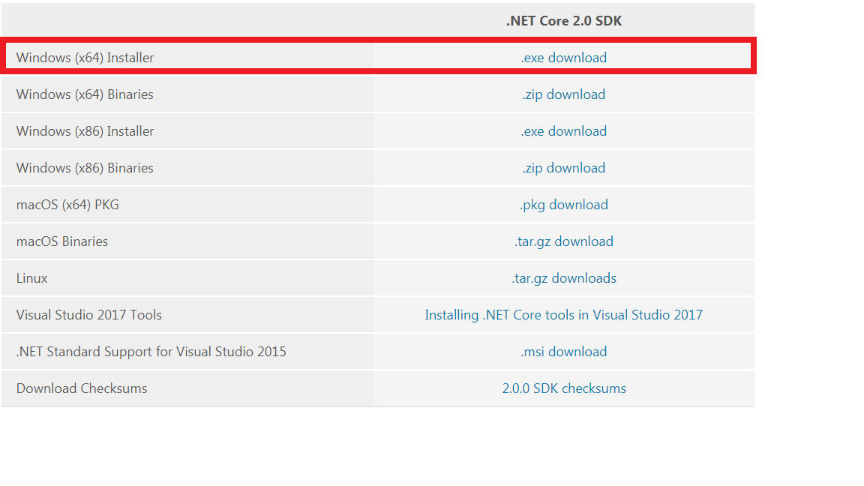864x486 pixels.
Task: Open Installing .NET Core tools in Visual Studio 2017
Action: (x=564, y=315)
